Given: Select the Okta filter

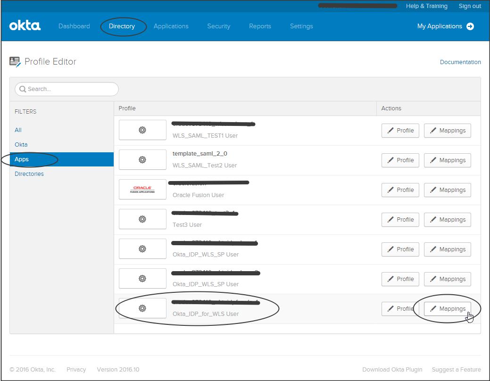Looking at the screenshot, I should [21, 145].
